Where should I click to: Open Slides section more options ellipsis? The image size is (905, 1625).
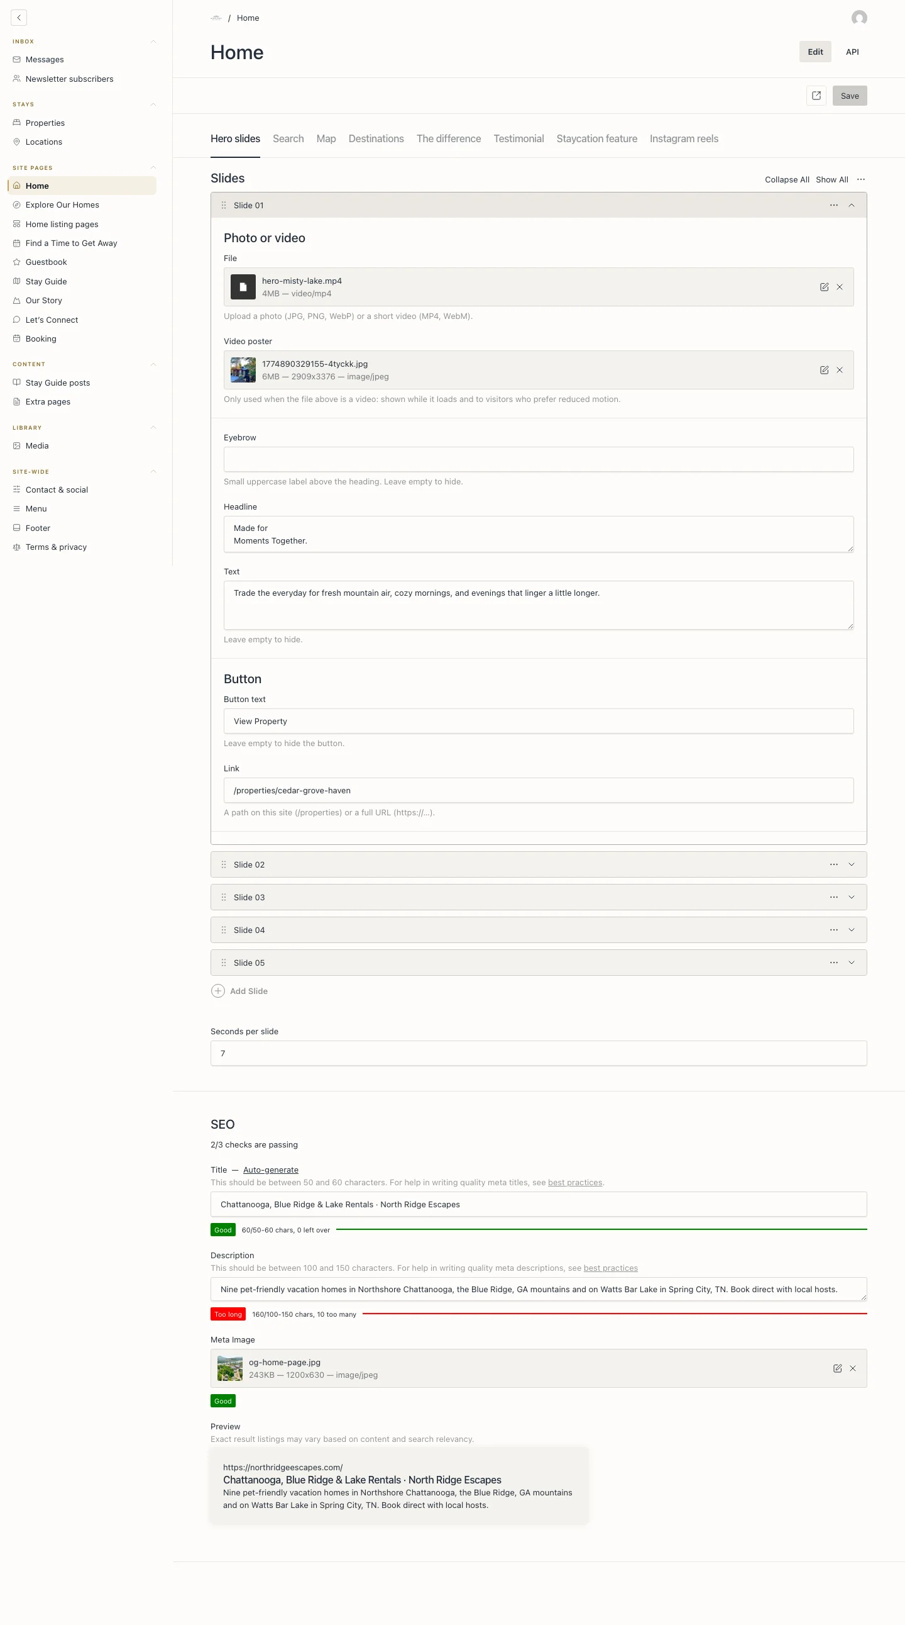pos(861,180)
